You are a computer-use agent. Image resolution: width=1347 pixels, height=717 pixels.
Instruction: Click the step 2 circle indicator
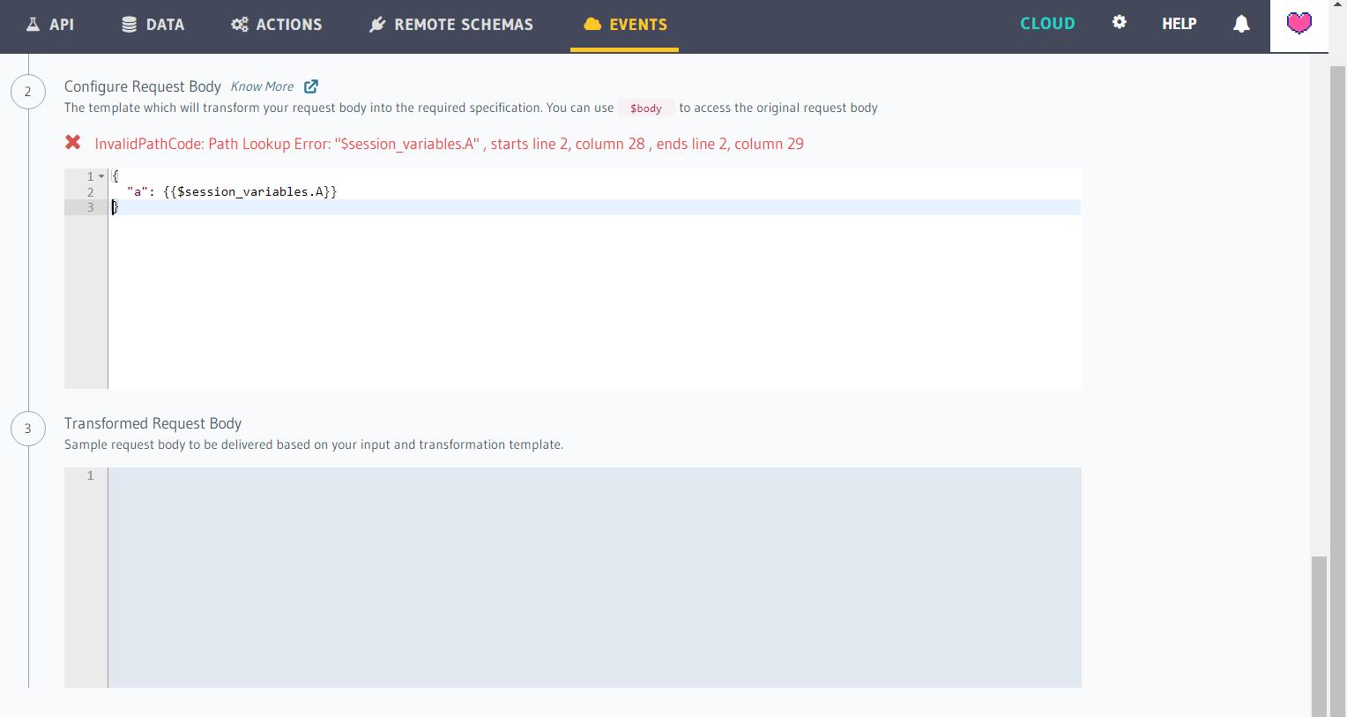point(27,91)
